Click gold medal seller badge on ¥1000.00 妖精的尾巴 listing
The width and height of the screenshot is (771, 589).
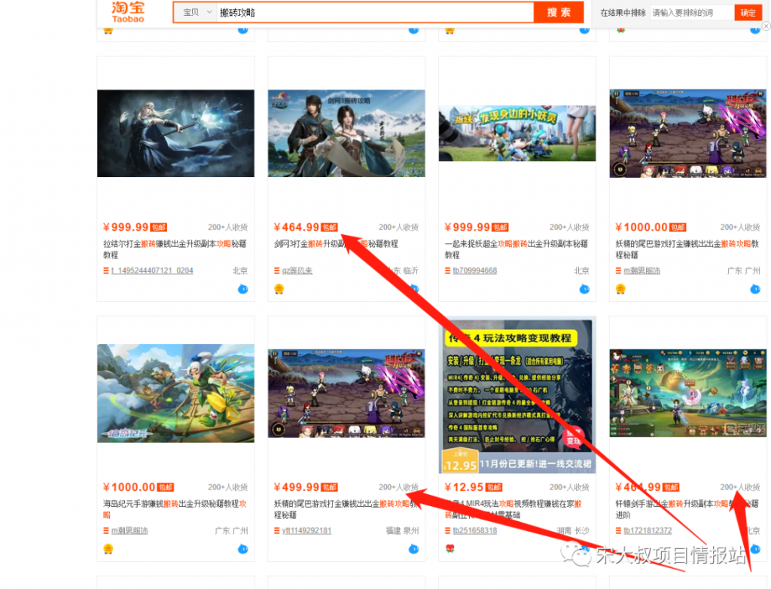tap(620, 288)
